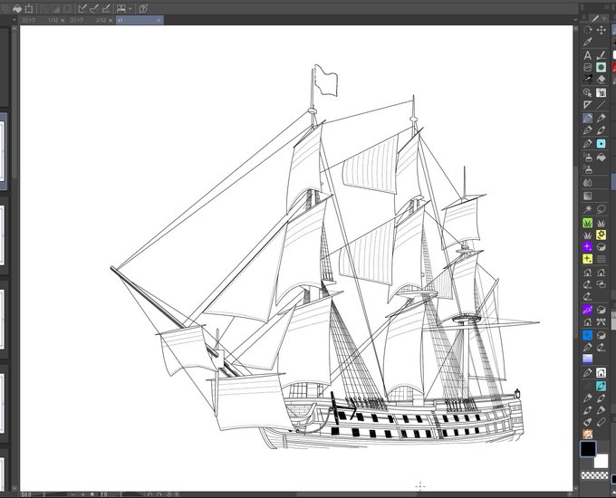
Task: Select the white house icon tool
Action: [x=602, y=372]
